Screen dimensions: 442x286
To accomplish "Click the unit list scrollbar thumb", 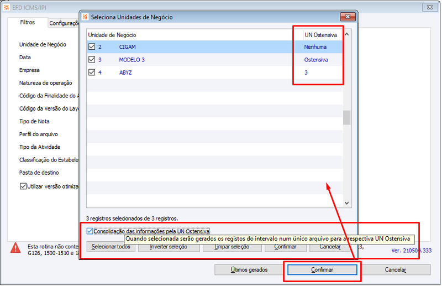I will coord(347,117).
